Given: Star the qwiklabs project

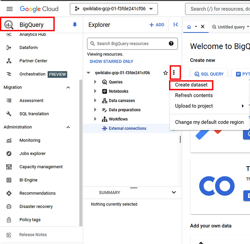Looking at the screenshot, I should coord(165,72).
